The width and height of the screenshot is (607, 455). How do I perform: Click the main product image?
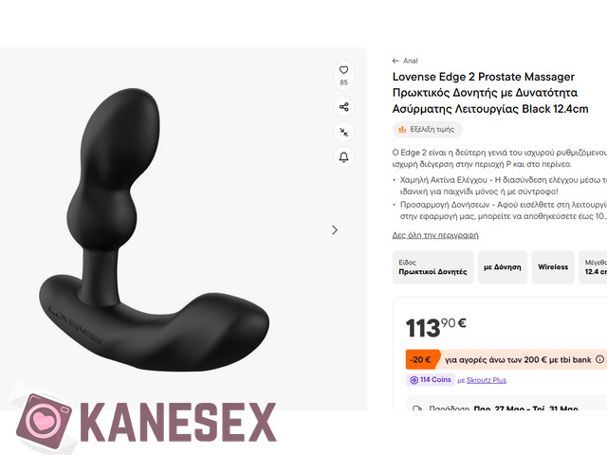point(154,229)
